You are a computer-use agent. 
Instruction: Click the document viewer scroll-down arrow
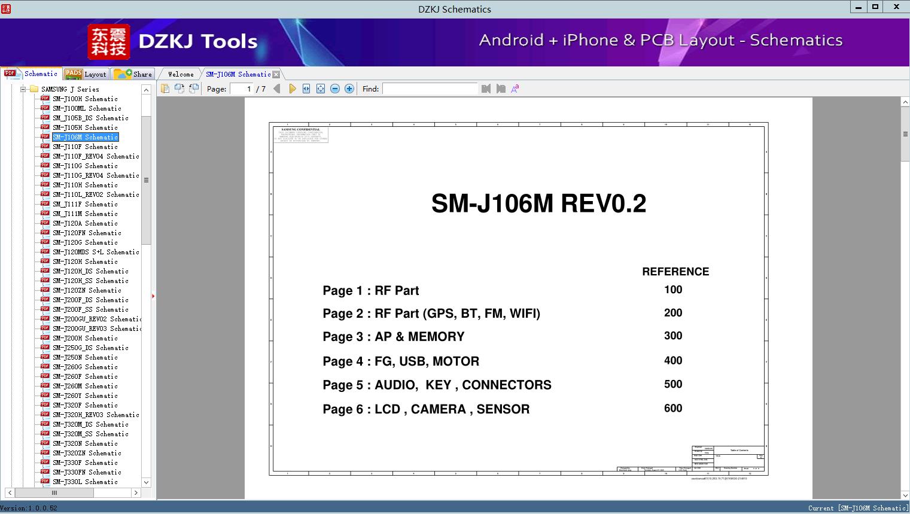point(905,494)
